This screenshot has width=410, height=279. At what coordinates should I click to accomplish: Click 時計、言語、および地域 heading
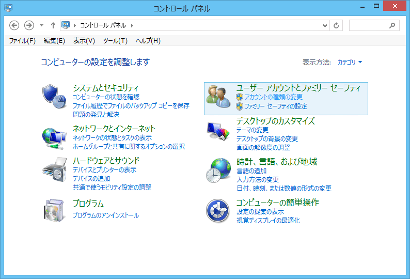[x=277, y=162]
